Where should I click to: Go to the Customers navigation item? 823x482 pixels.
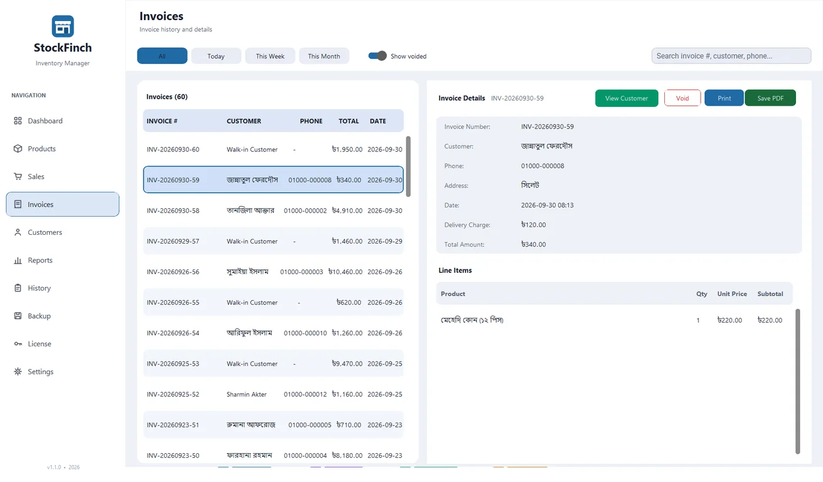pos(62,232)
